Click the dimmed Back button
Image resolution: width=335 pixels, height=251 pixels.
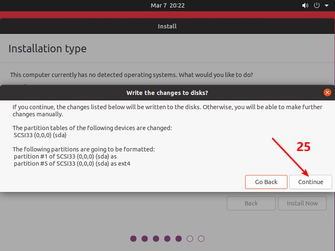251,203
